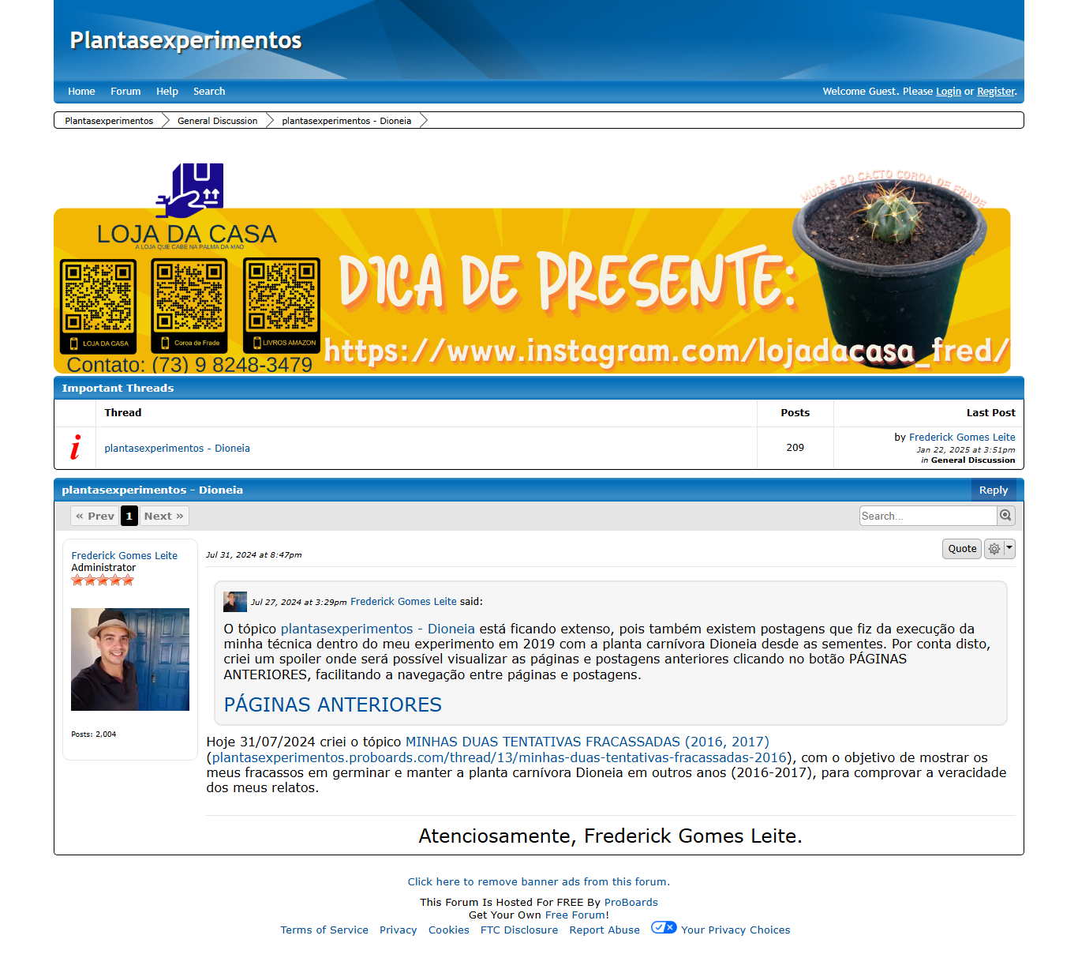The image size is (1078, 958).
Task: Click the quoted author's name link
Action: click(x=403, y=602)
